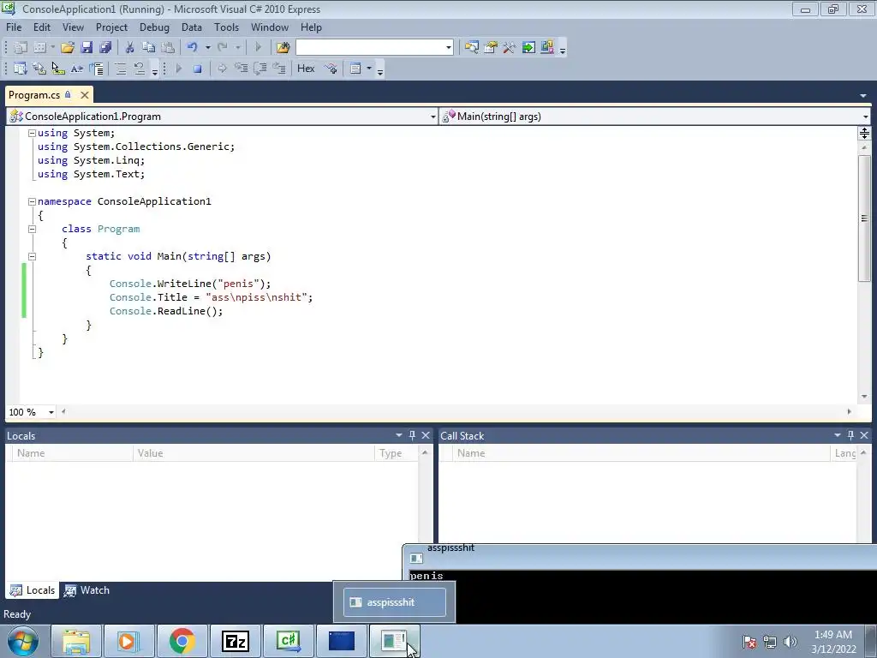Click the Console.ReadLine(); code line
Image resolution: width=877 pixels, height=658 pixels.
tap(166, 311)
